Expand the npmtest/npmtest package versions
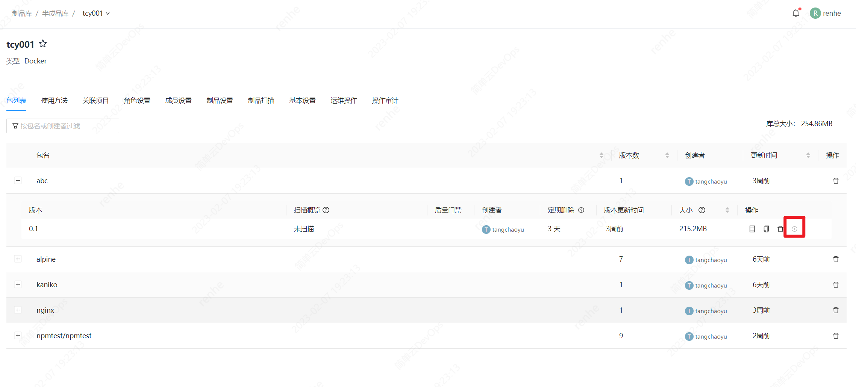The image size is (856, 387). (x=18, y=336)
